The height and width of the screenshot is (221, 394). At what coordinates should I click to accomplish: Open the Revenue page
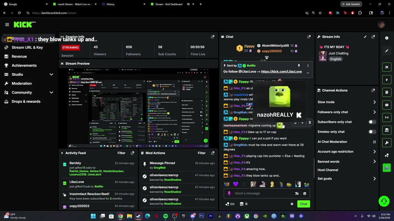(x=19, y=56)
